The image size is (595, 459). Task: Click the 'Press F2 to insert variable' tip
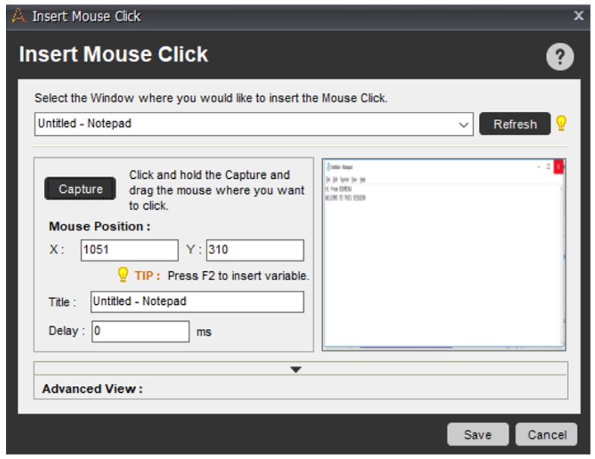[x=239, y=276]
